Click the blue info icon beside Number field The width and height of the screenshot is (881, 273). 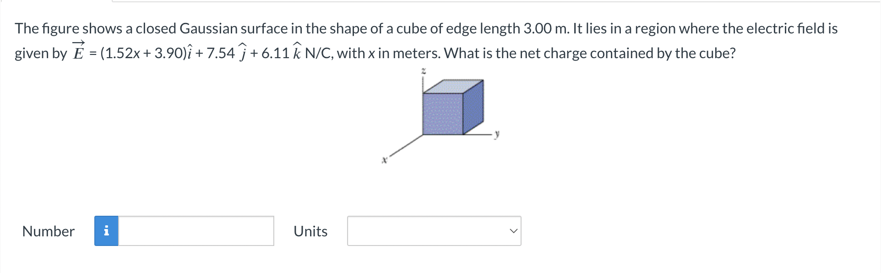tap(107, 232)
